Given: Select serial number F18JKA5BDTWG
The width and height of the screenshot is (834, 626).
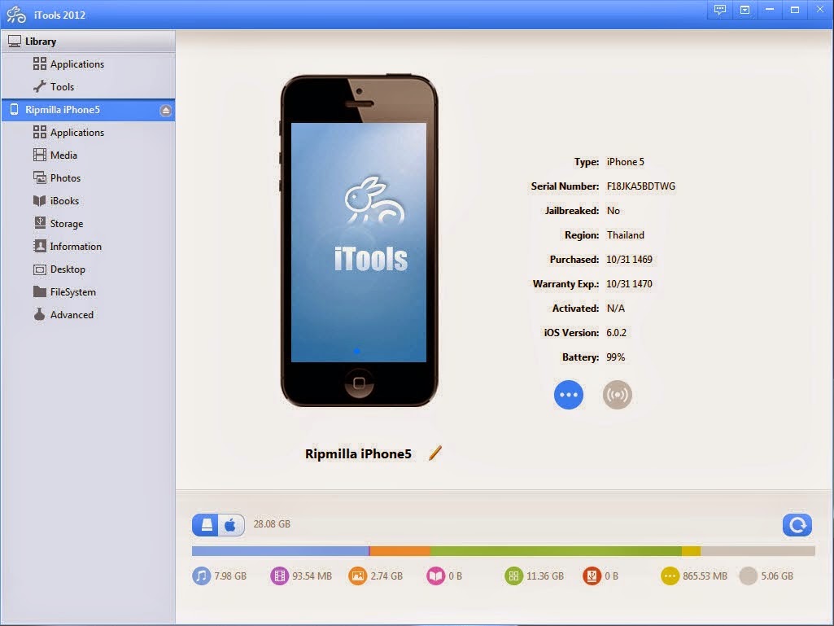Looking at the screenshot, I should click(641, 186).
